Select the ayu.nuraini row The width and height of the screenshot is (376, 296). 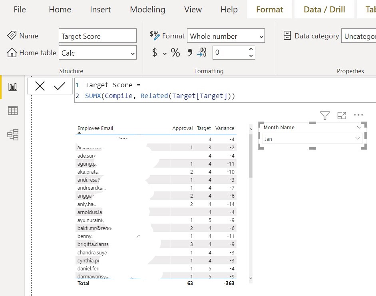(x=156, y=220)
